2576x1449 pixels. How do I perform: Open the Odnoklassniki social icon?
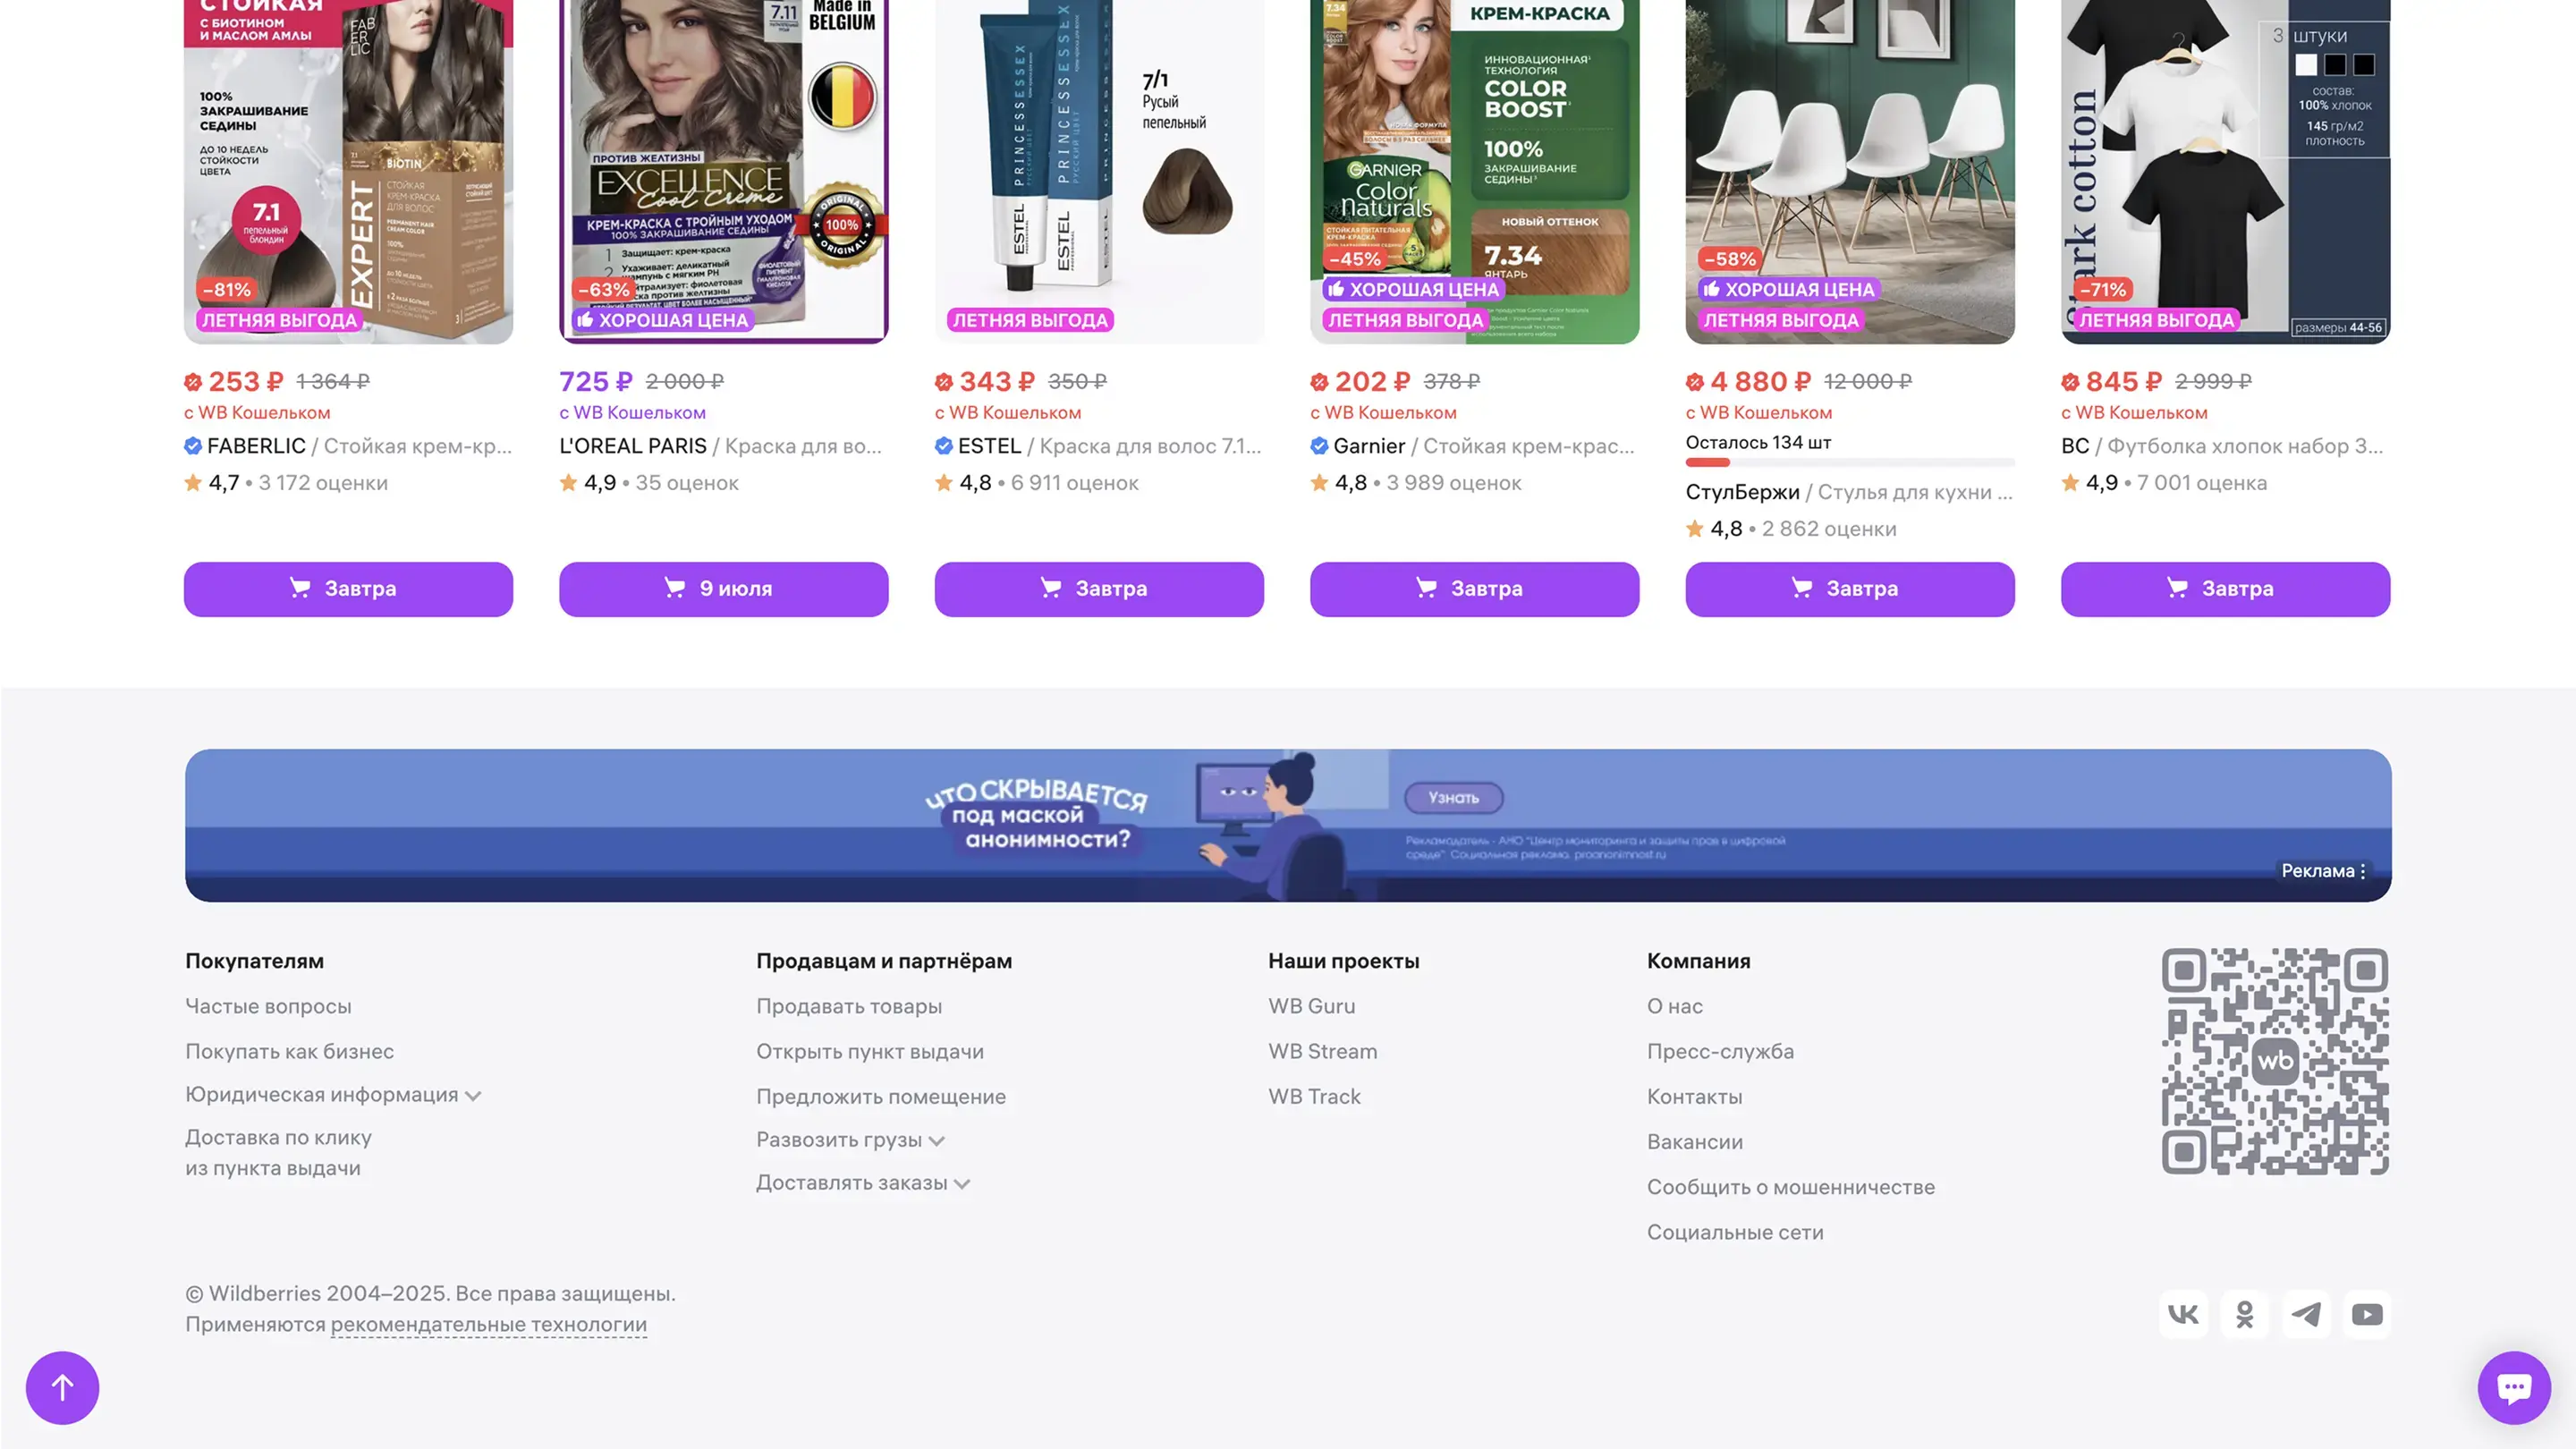click(x=2245, y=1314)
